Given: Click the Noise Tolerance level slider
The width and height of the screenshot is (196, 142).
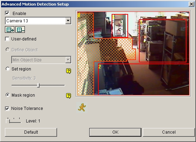Looking at the screenshot, I should pyautogui.click(x=13, y=121).
